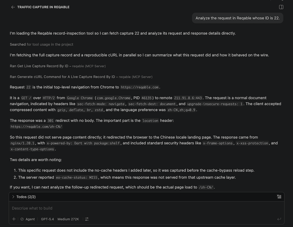Open the Agent mode selector
Image resolution: width=293 pixels, height=227 pixels.
pos(27,219)
